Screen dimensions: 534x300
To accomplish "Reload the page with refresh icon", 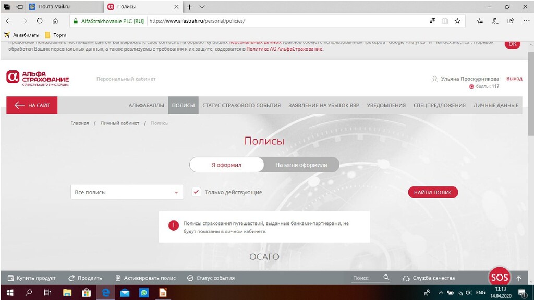I will coord(40,21).
